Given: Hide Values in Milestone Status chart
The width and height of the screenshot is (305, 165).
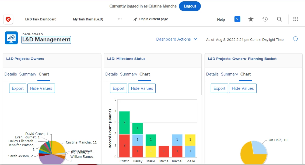Looking at the screenshot, I should coord(142,88).
